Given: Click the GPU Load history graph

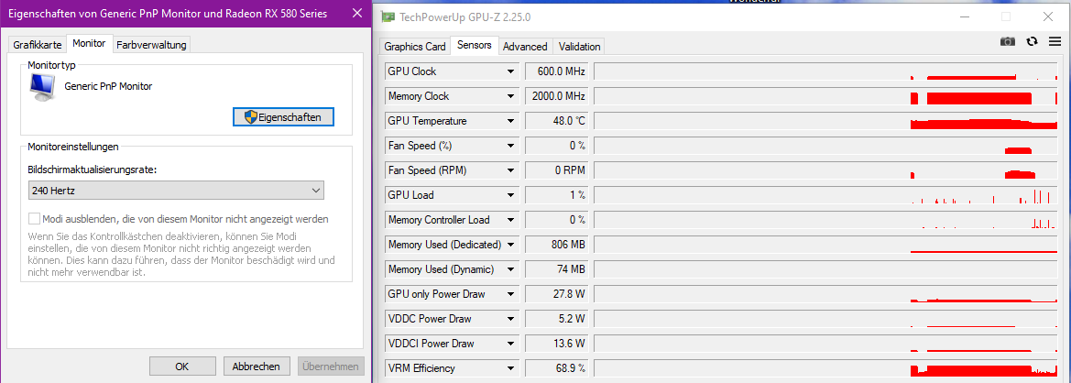Looking at the screenshot, I should coord(826,195).
